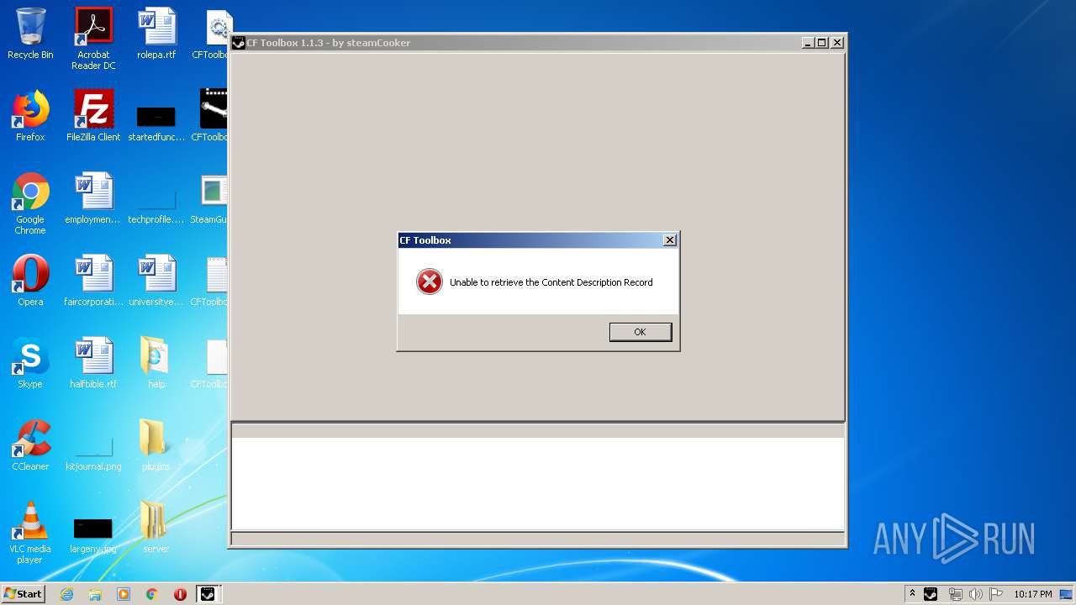The image size is (1076, 605).
Task: Close the CF Toolbox 1.1.3 main window
Action: tap(837, 43)
